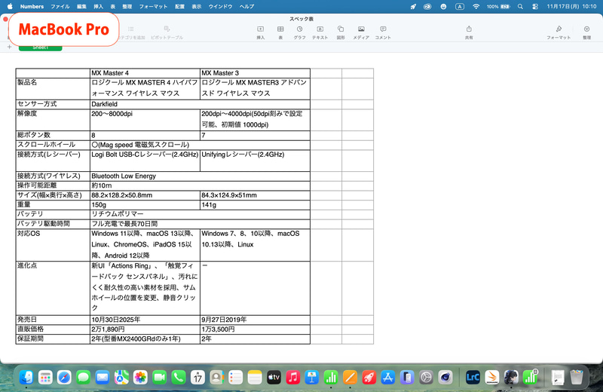Open the Numbers app menu

(32, 7)
